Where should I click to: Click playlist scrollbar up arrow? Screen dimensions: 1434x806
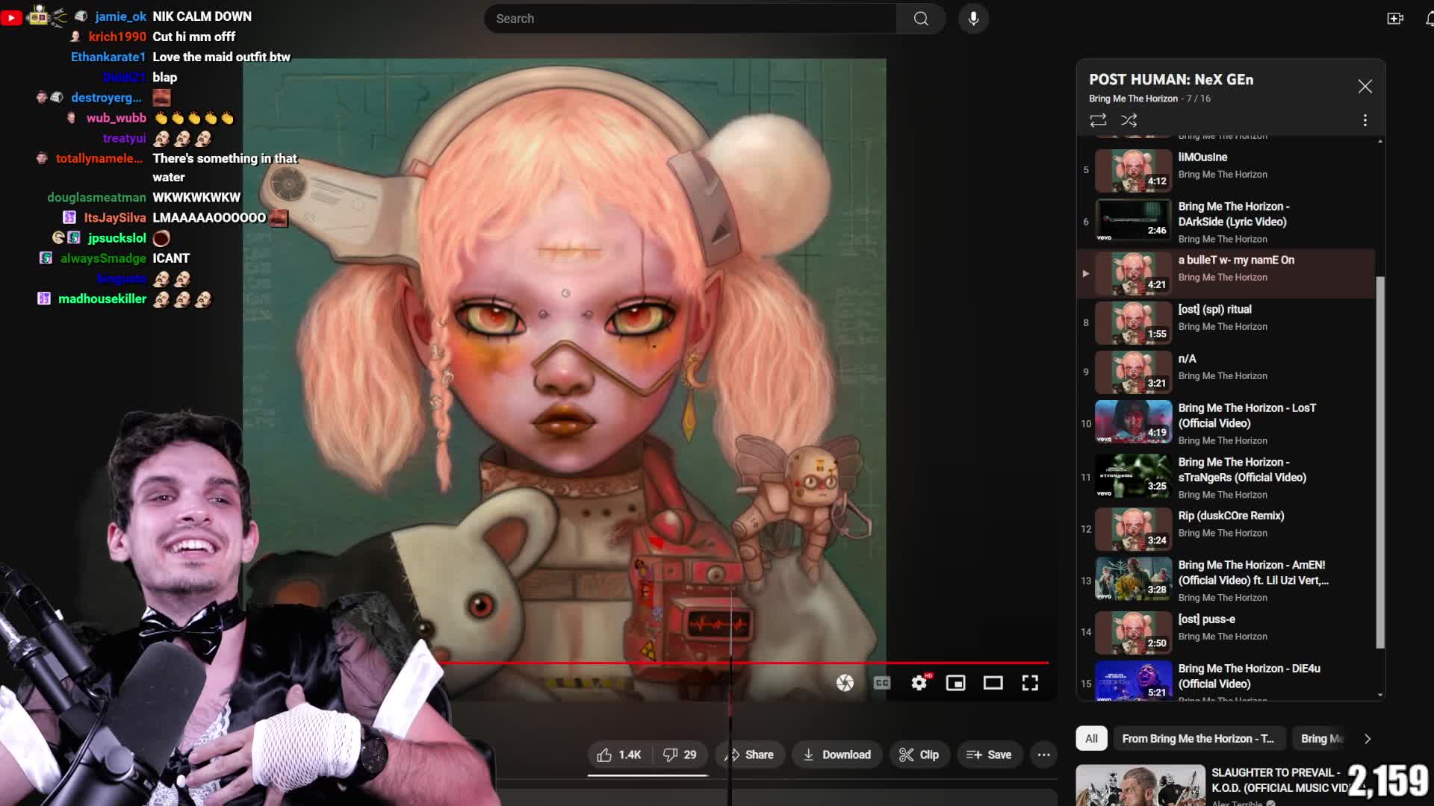[1380, 141]
